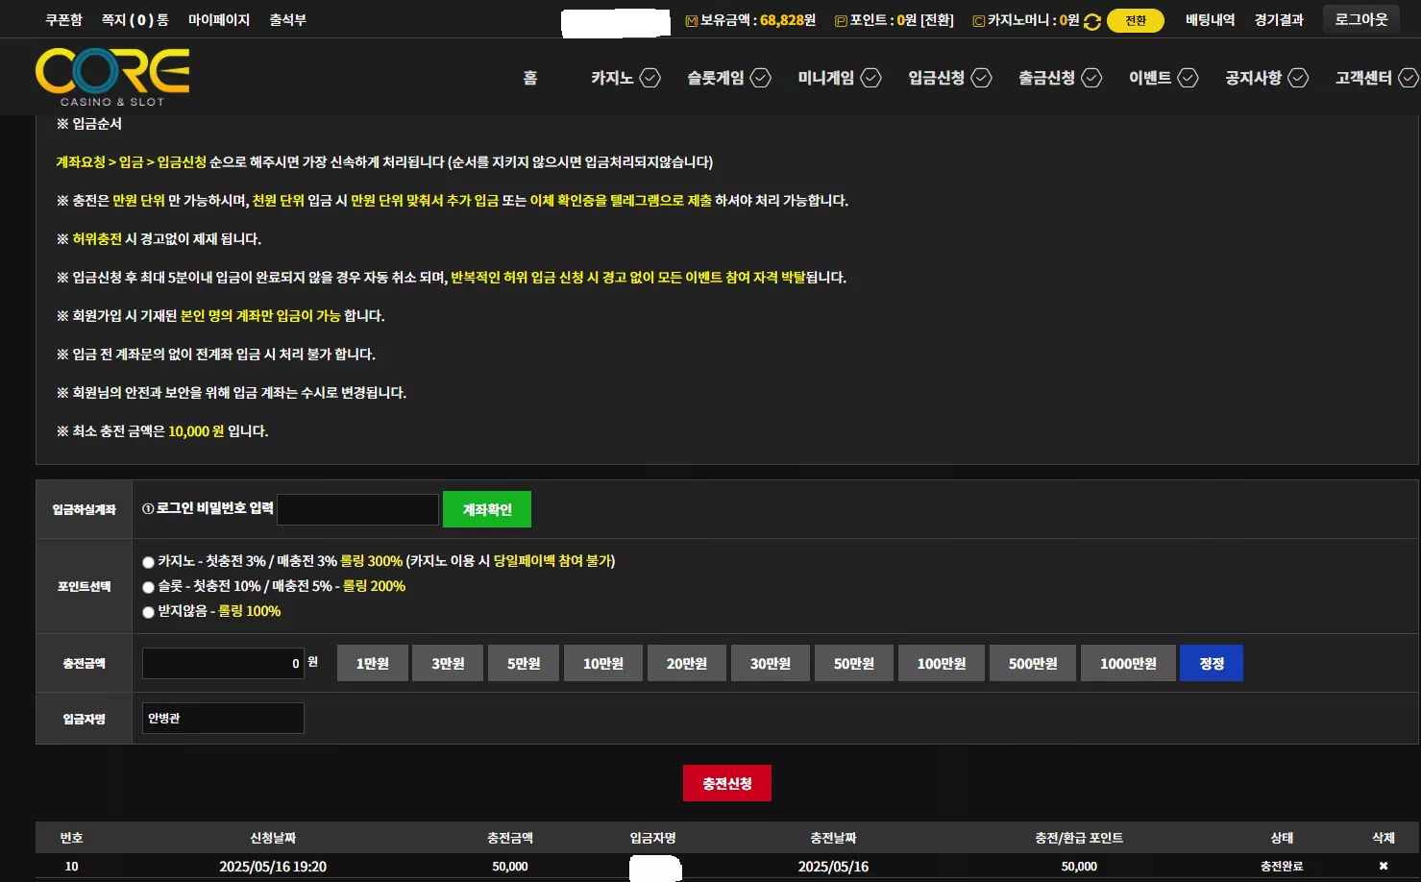Add 10만원 to the charge amount
Screen dimensions: 1421x882
tap(603, 663)
